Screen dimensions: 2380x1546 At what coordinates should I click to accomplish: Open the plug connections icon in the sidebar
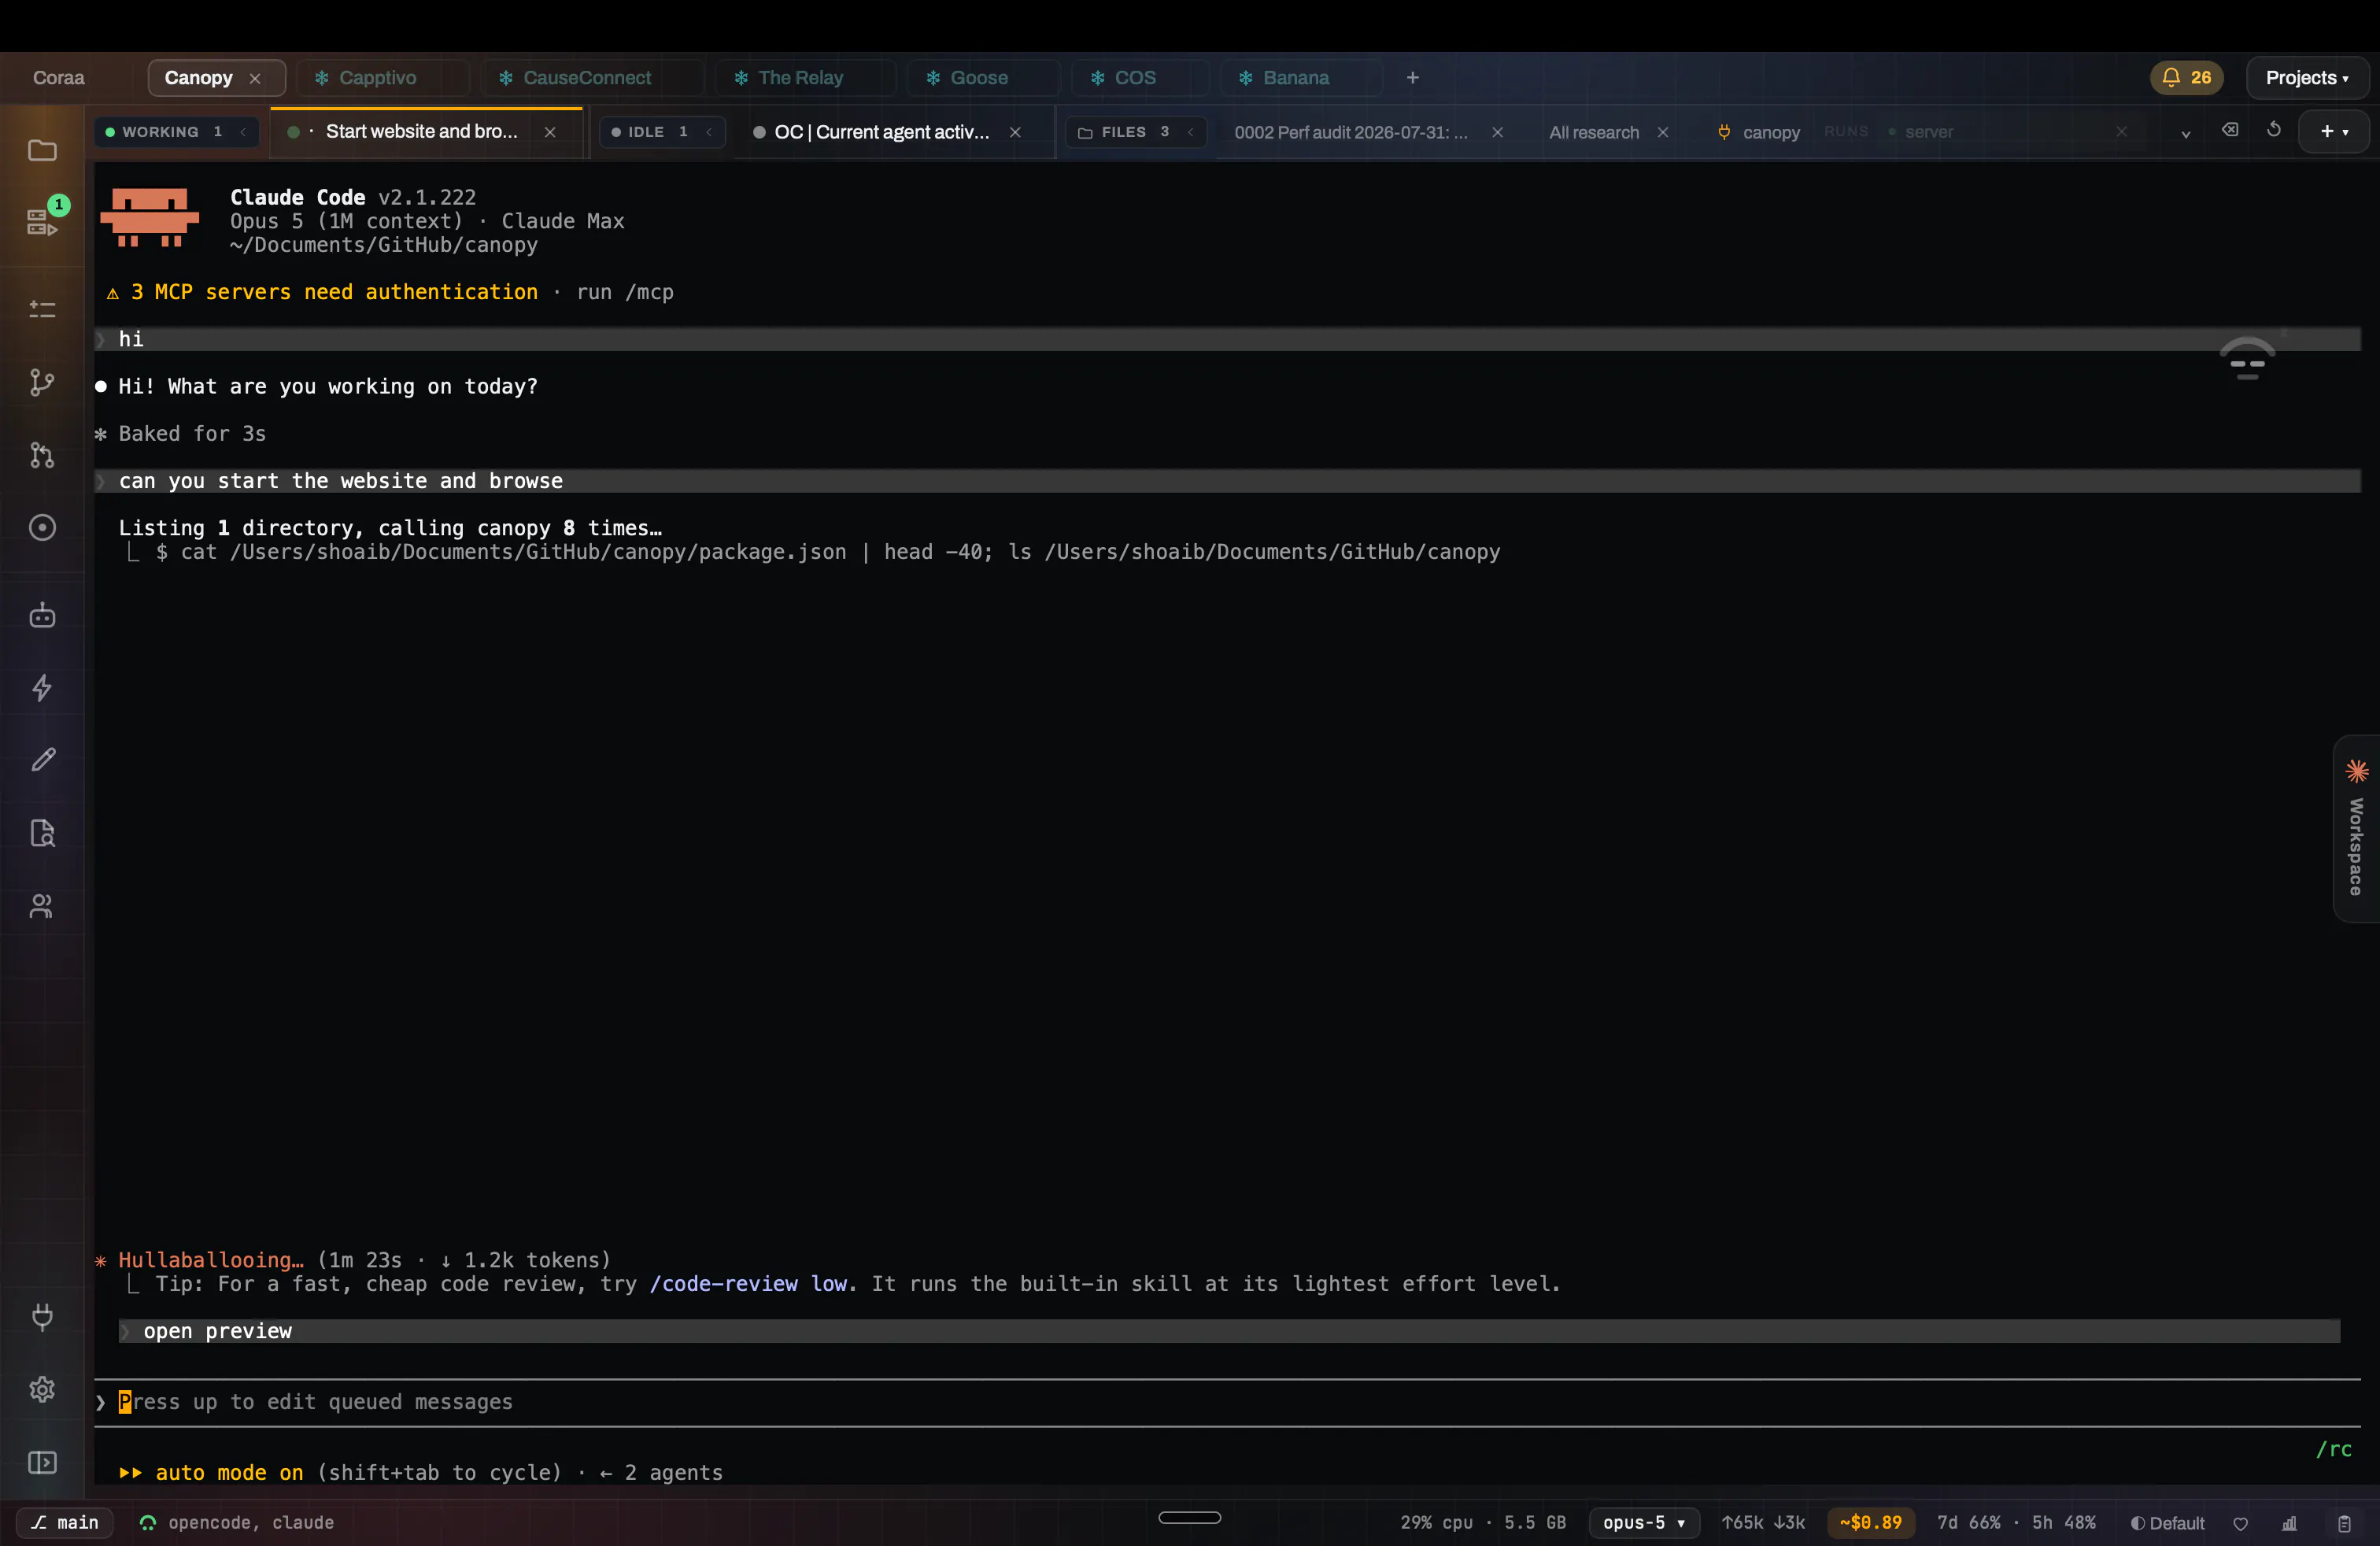[42, 1316]
